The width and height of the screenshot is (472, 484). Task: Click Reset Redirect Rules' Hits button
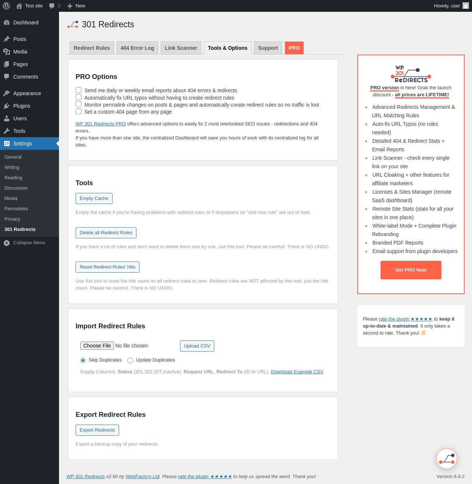coord(107,267)
